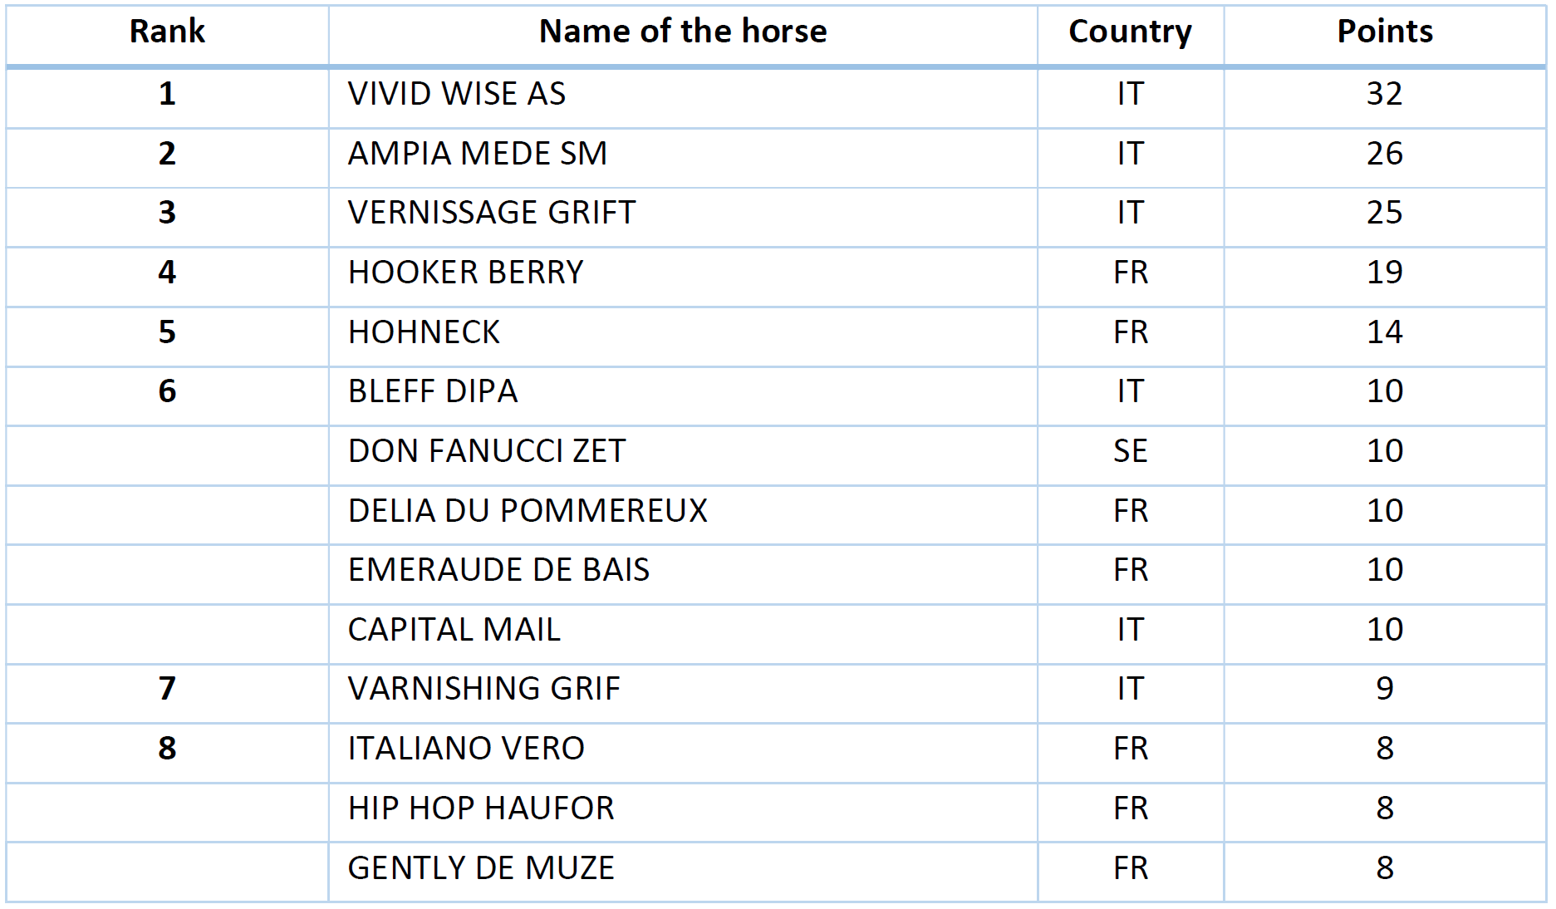Viewport: 1556px width, 909px height.
Task: Click the DON FANUCCI ZET cell
Action: coord(486,451)
